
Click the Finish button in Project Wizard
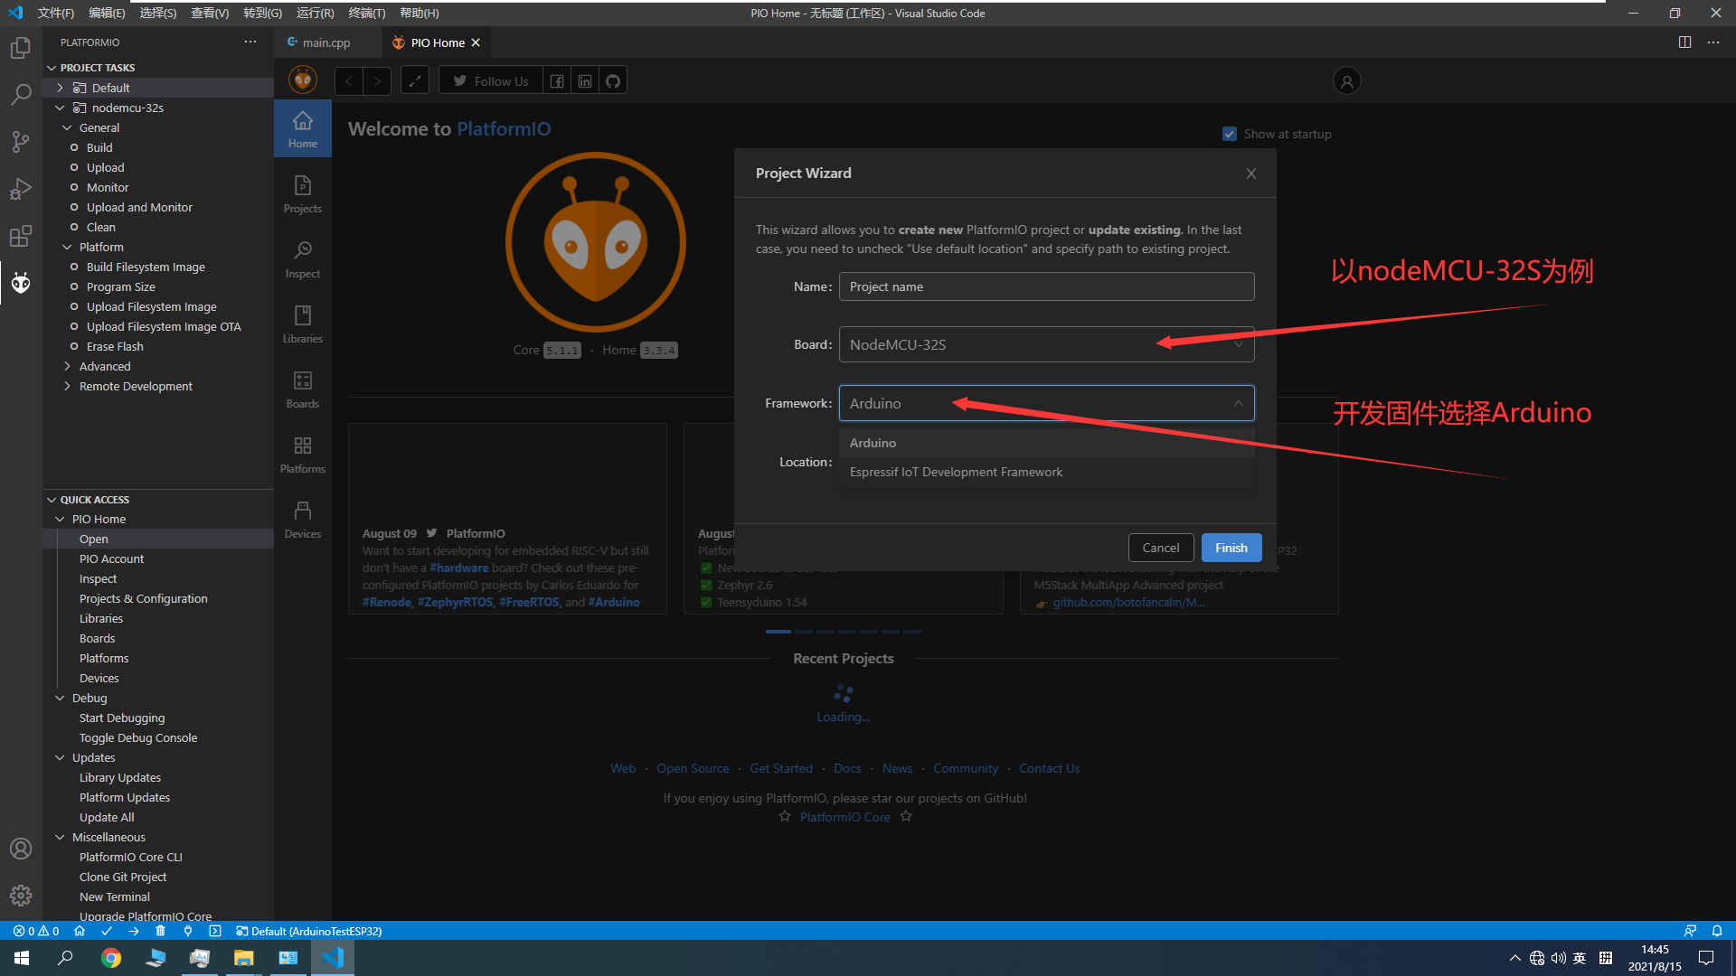tap(1231, 548)
